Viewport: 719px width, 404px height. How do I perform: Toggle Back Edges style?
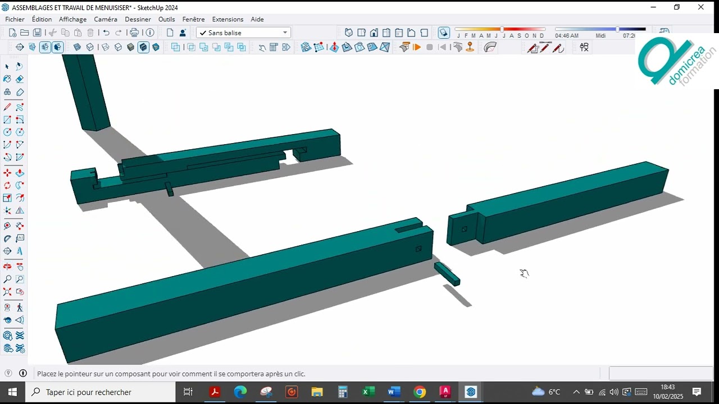click(90, 47)
